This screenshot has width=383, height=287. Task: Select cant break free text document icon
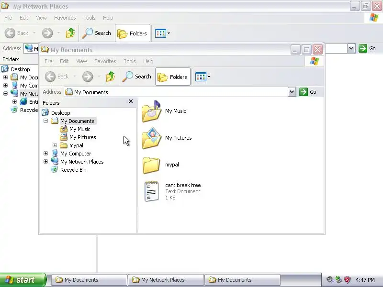pyautogui.click(x=151, y=191)
